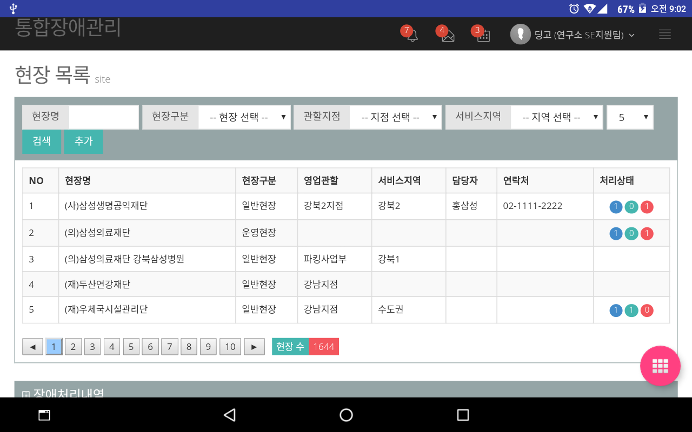Click teal status badge for 우체국시설관리단 row
Viewport: 692px width, 432px height.
(x=631, y=310)
